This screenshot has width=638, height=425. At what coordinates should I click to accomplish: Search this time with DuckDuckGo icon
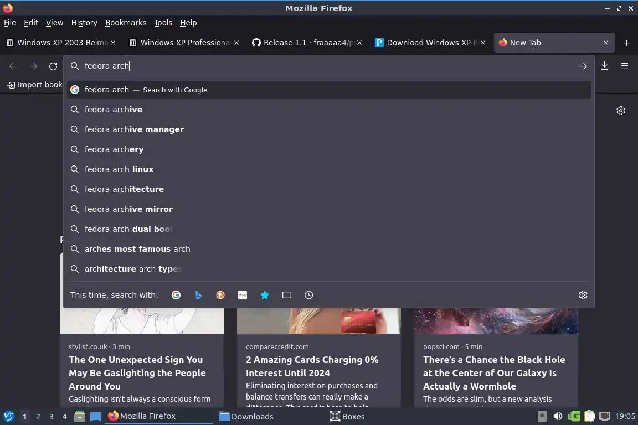click(x=220, y=295)
